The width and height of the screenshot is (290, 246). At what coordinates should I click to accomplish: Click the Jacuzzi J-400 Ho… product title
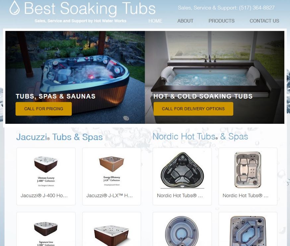44,196
